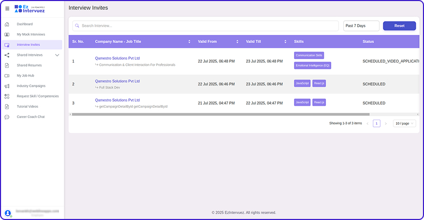Click the hamburger menu icon
The width and height of the screenshot is (424, 220).
[x=7, y=8]
